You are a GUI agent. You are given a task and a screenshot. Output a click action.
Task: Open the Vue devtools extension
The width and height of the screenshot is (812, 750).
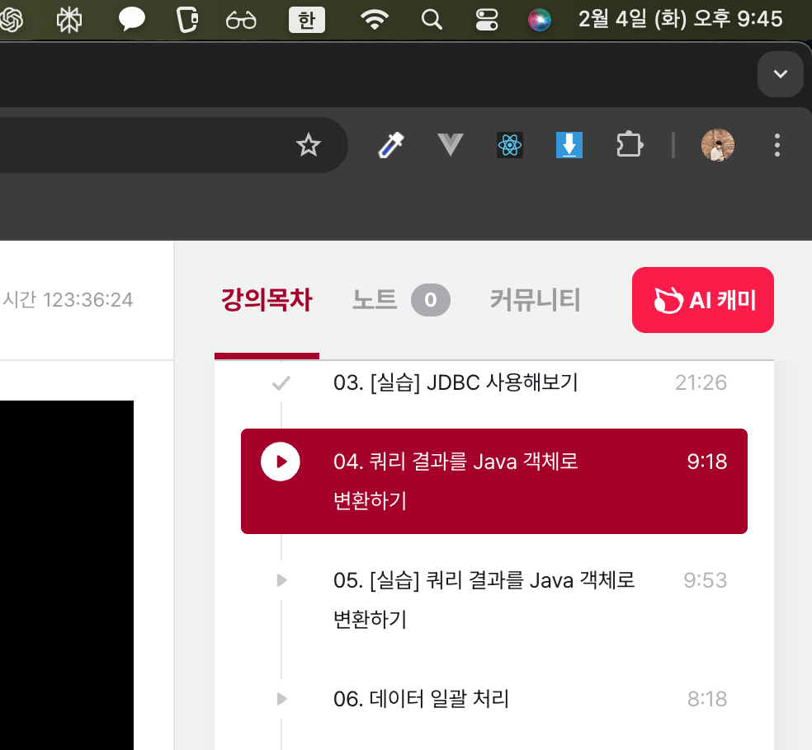point(450,144)
